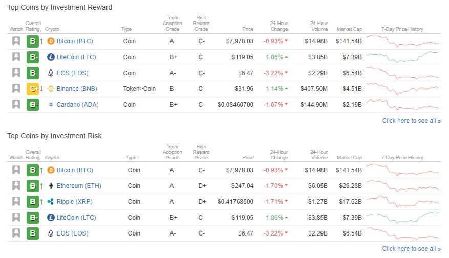Open LiteCoin (LTC) link in Reward table
This screenshot has width=449, height=258.
(x=76, y=57)
